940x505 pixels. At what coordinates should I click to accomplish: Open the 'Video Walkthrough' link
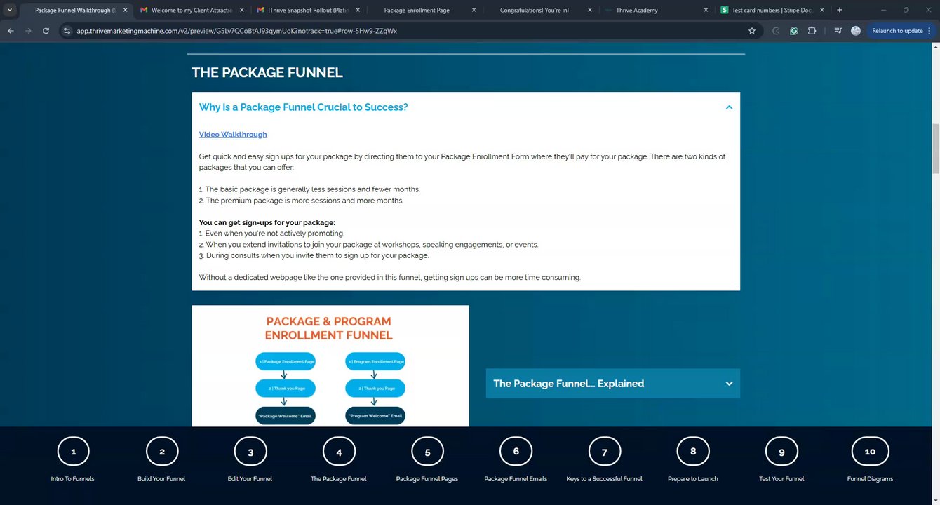click(x=233, y=135)
